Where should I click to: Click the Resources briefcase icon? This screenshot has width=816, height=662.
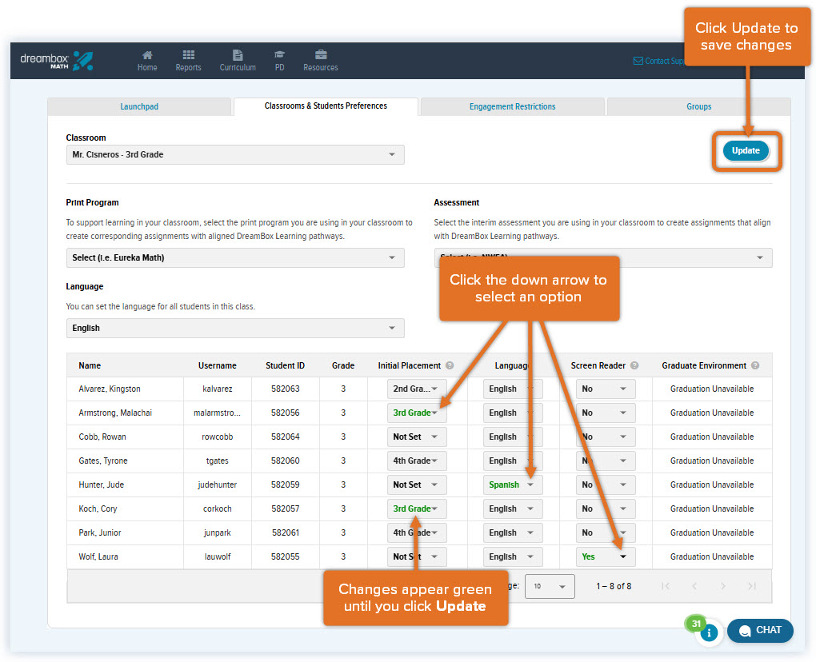point(320,56)
